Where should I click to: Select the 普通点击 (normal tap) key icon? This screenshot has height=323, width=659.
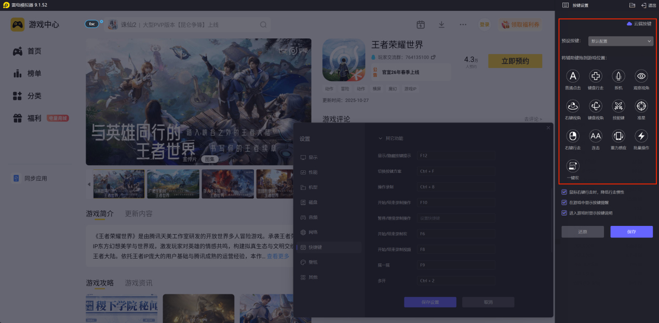(573, 76)
